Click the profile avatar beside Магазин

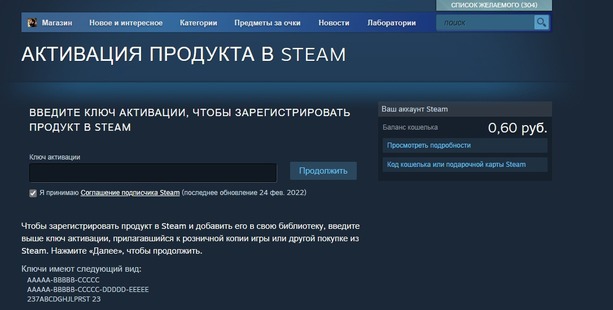[32, 23]
